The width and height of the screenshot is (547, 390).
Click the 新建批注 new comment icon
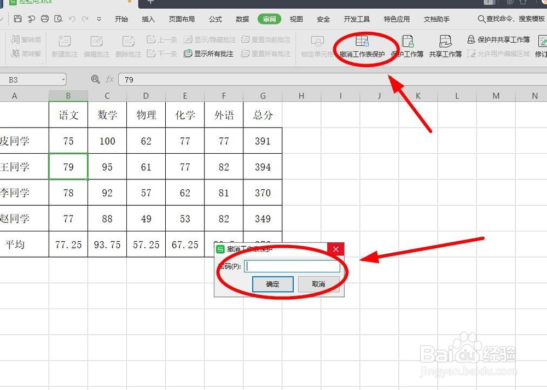click(65, 46)
